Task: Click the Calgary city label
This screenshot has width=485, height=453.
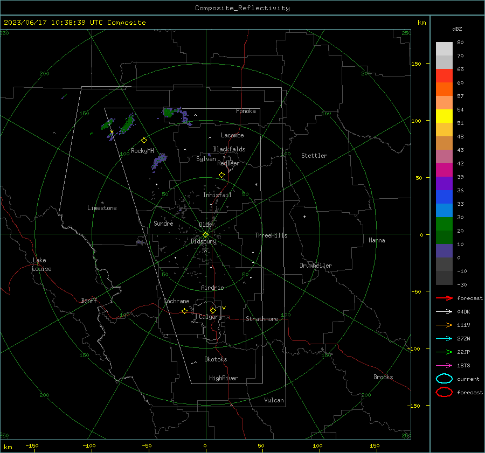Action: (x=210, y=317)
